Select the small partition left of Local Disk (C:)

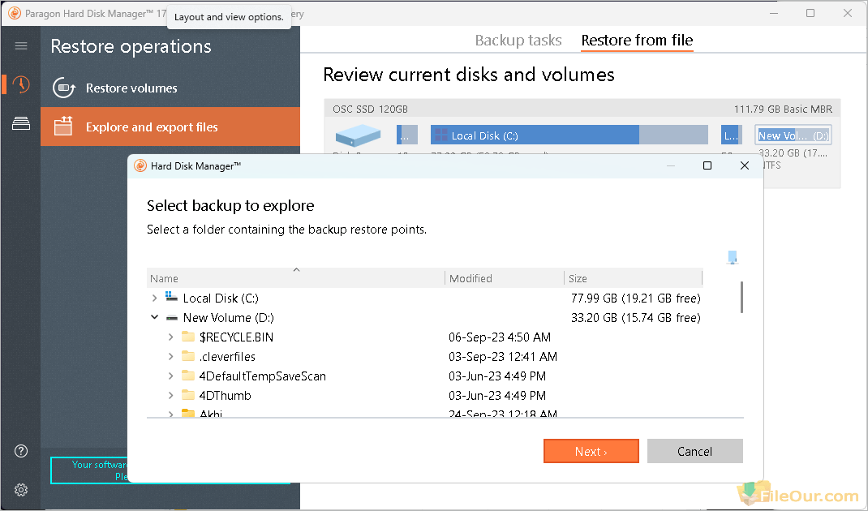pos(407,135)
